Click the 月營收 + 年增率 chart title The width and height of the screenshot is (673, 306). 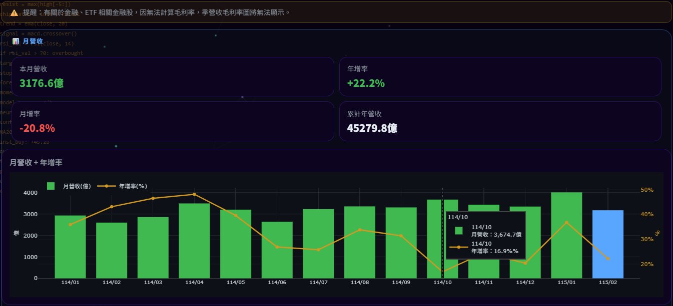point(36,162)
